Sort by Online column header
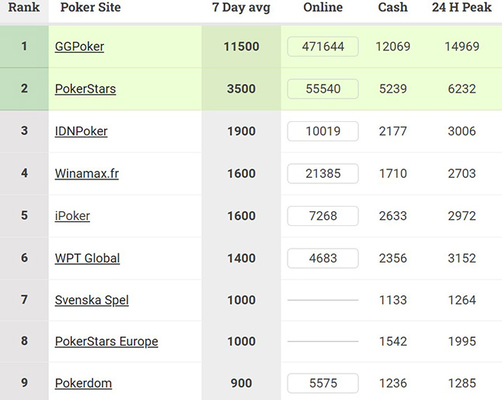Image resolution: width=502 pixels, height=400 pixels. (x=322, y=8)
